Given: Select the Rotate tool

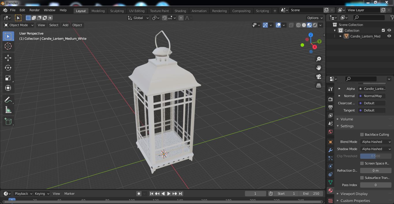Looking at the screenshot, I should click(x=8, y=68).
